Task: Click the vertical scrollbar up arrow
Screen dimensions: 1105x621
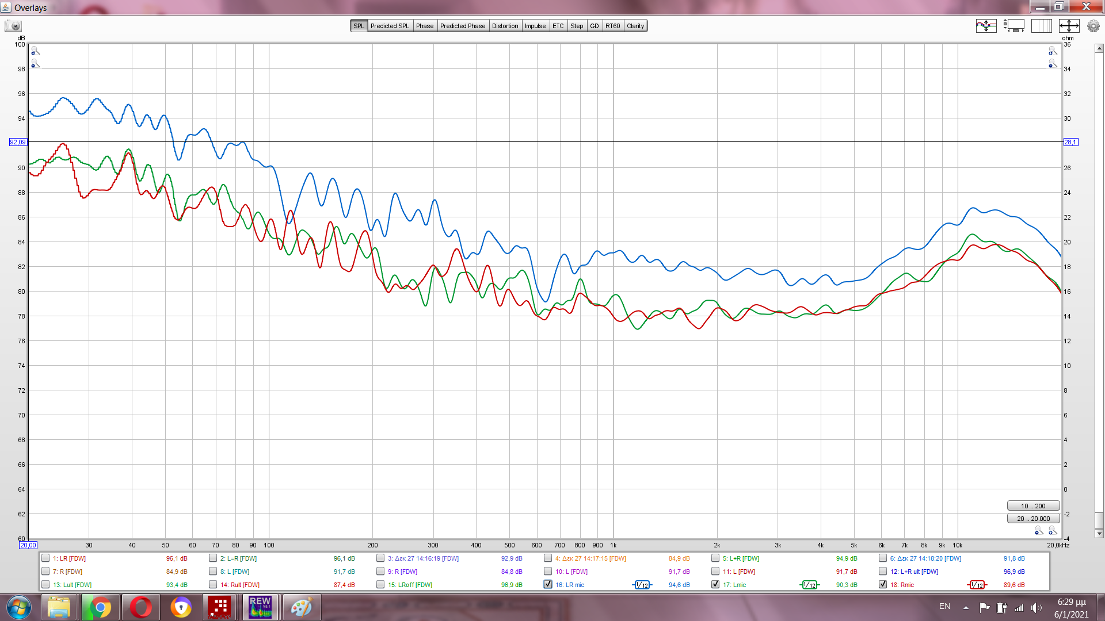Action: tap(1099, 49)
